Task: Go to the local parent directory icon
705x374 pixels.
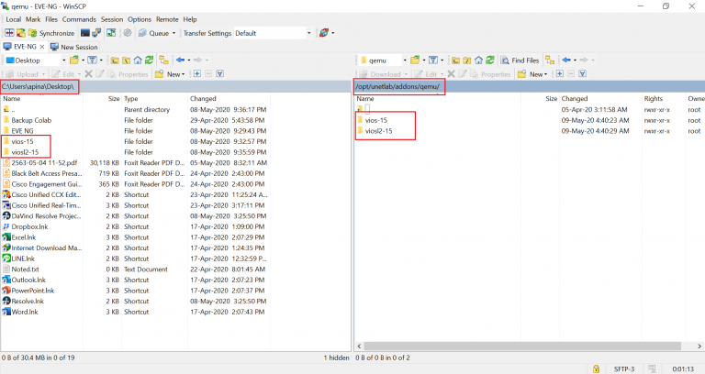Action: [x=115, y=60]
